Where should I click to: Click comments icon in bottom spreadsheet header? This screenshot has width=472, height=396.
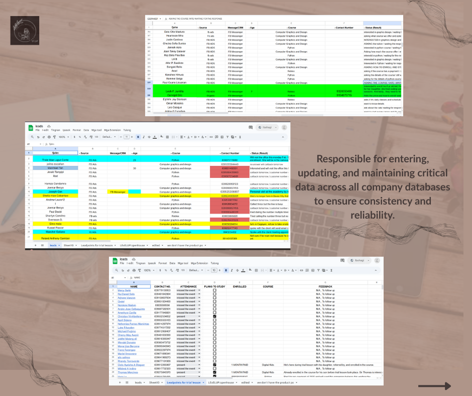pos(342,260)
